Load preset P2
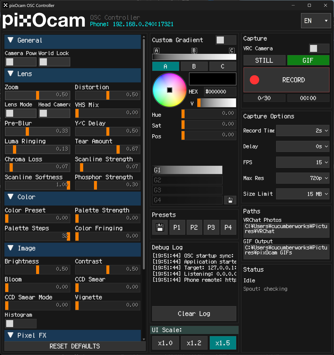This screenshot has width=334, height=355. click(194, 227)
